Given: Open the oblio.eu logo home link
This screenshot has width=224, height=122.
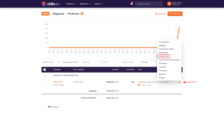Looking at the screenshot, I should pyautogui.click(x=51, y=4).
